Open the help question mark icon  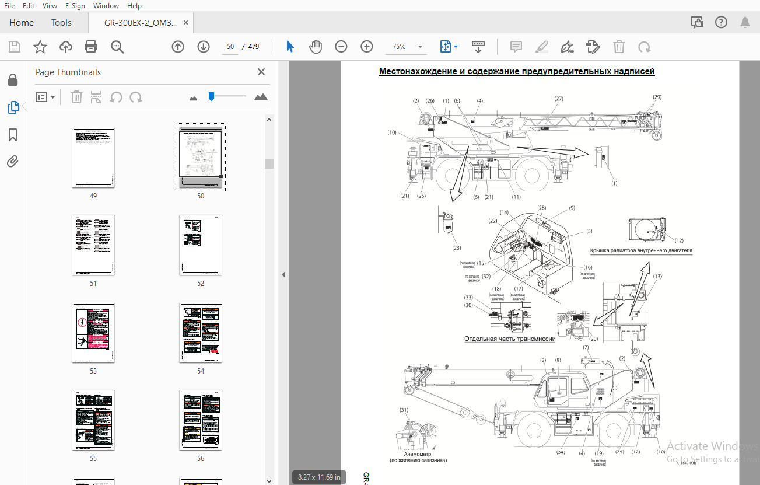(721, 23)
